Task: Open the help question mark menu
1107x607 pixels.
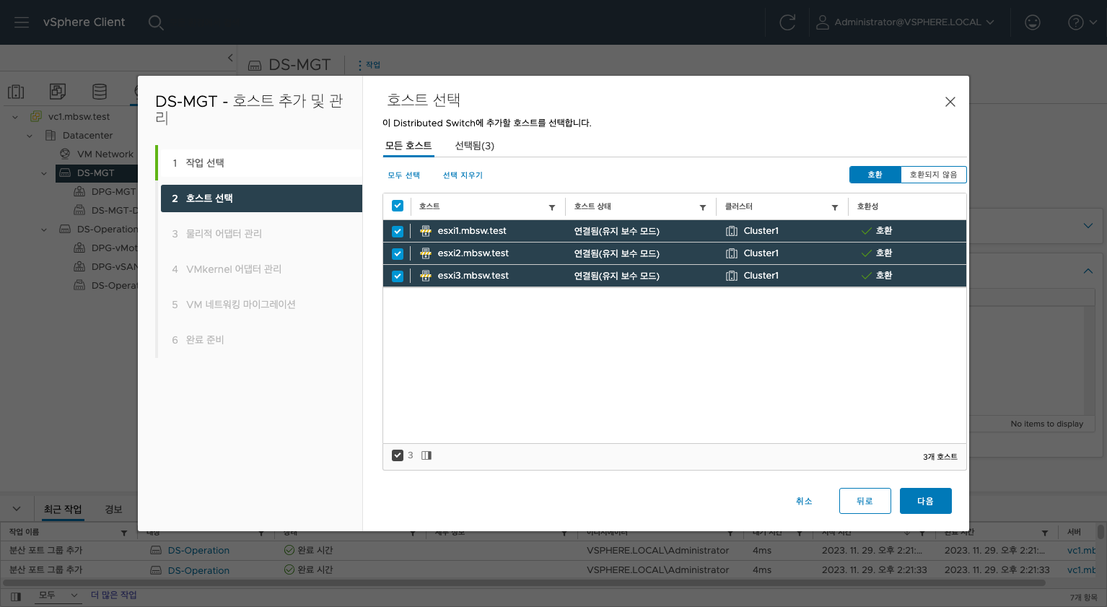Action: pyautogui.click(x=1082, y=22)
